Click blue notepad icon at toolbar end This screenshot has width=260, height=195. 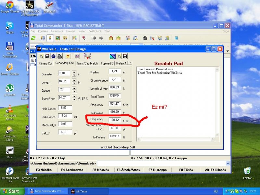coord(176,38)
